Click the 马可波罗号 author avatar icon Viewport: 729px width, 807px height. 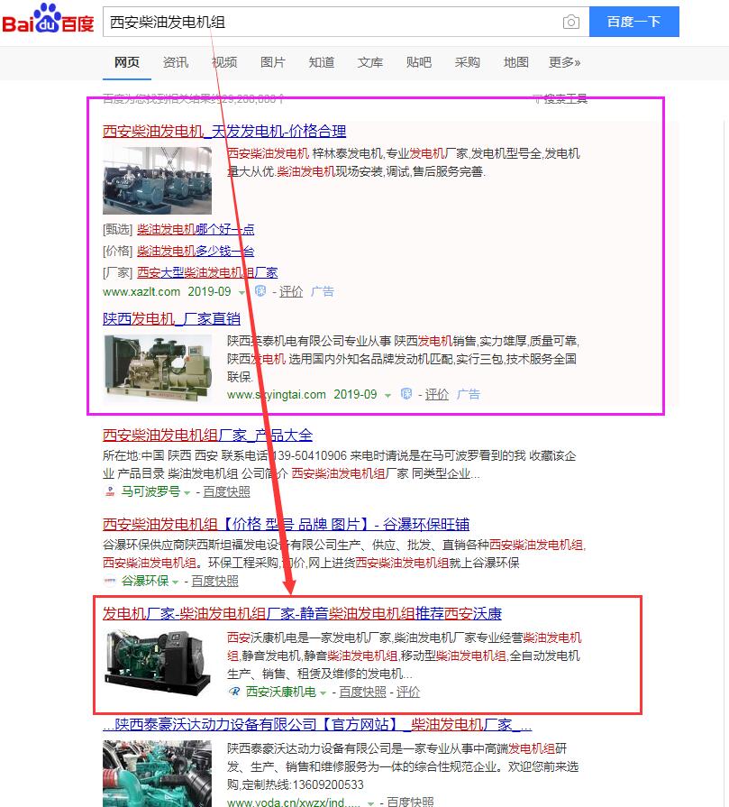tap(111, 491)
